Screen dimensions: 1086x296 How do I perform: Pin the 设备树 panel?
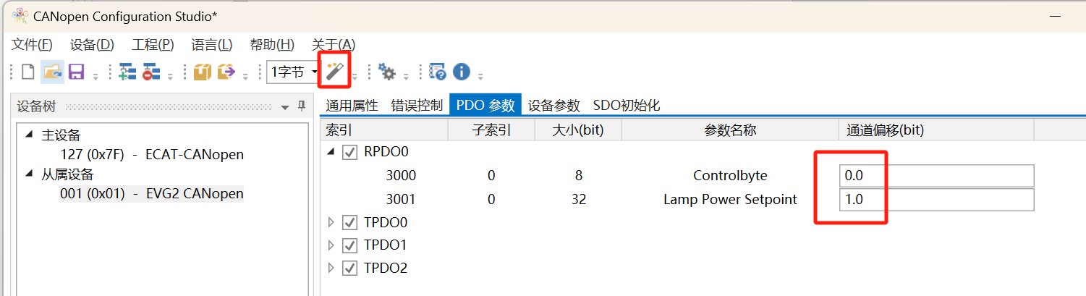pyautogui.click(x=302, y=106)
